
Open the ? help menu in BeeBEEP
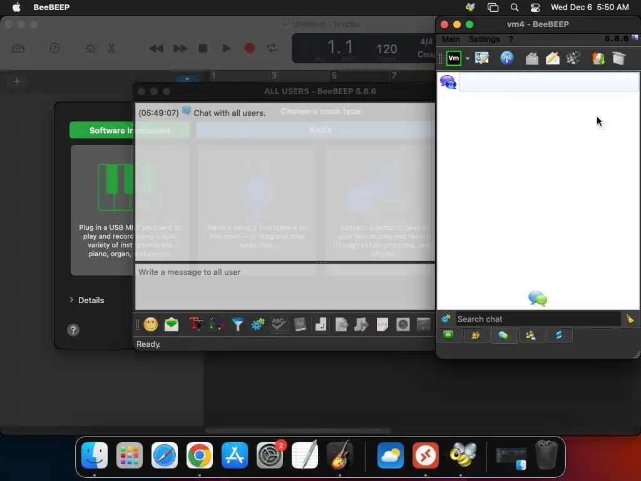[x=511, y=39]
